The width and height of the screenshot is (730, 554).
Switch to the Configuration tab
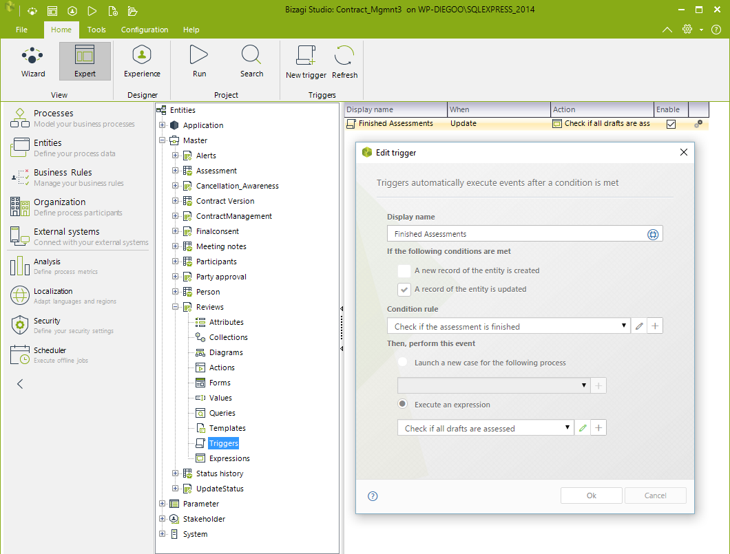(x=145, y=30)
